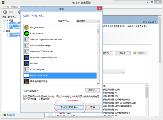Click the 添加选定的程序(A) button
The width and height of the screenshot is (163, 120).
(x=69, y=107)
